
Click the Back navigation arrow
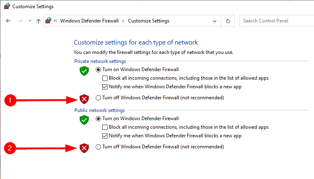click(8, 21)
